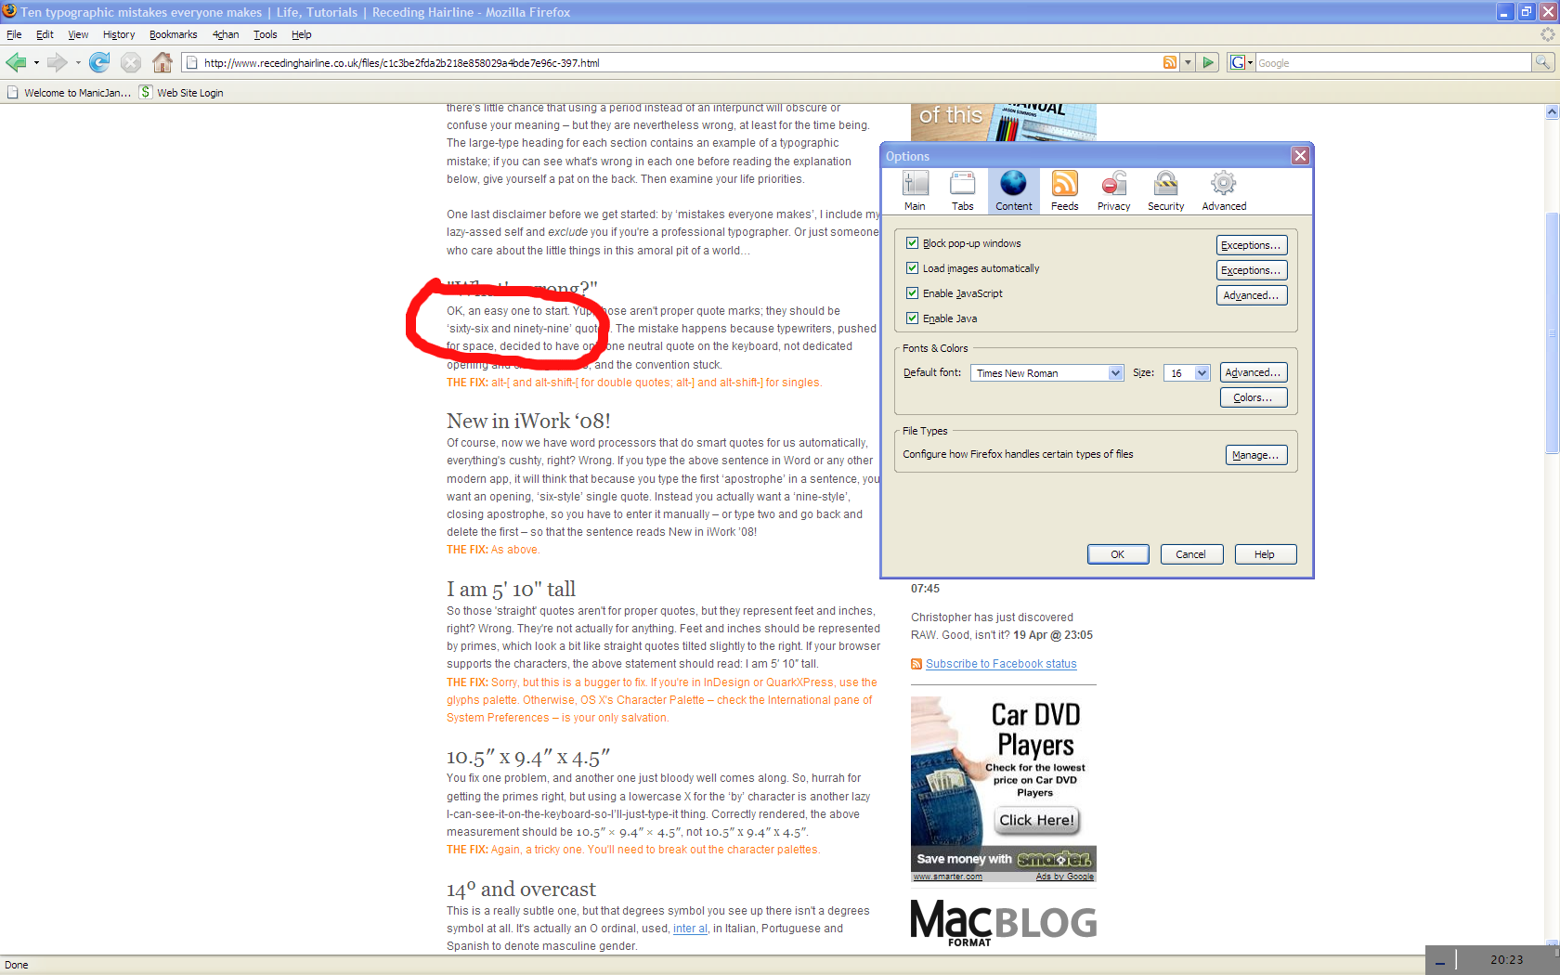Open the Advanced options panel
This screenshot has width=1560, height=975.
[x=1224, y=191]
